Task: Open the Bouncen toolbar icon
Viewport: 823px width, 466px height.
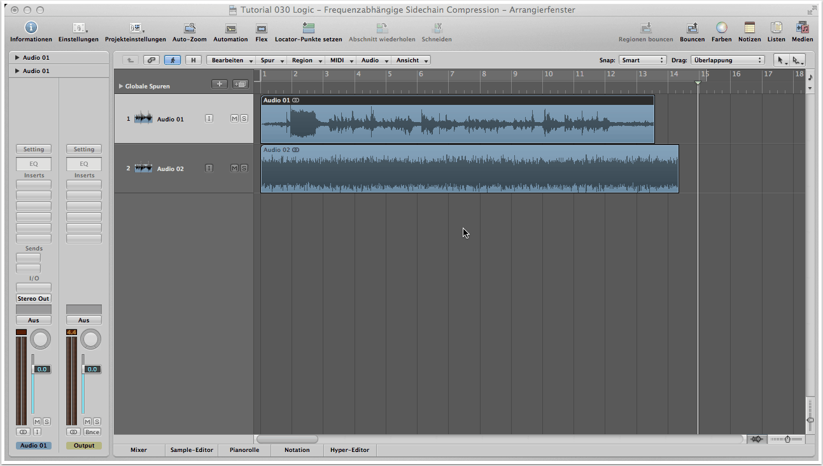Action: click(692, 28)
